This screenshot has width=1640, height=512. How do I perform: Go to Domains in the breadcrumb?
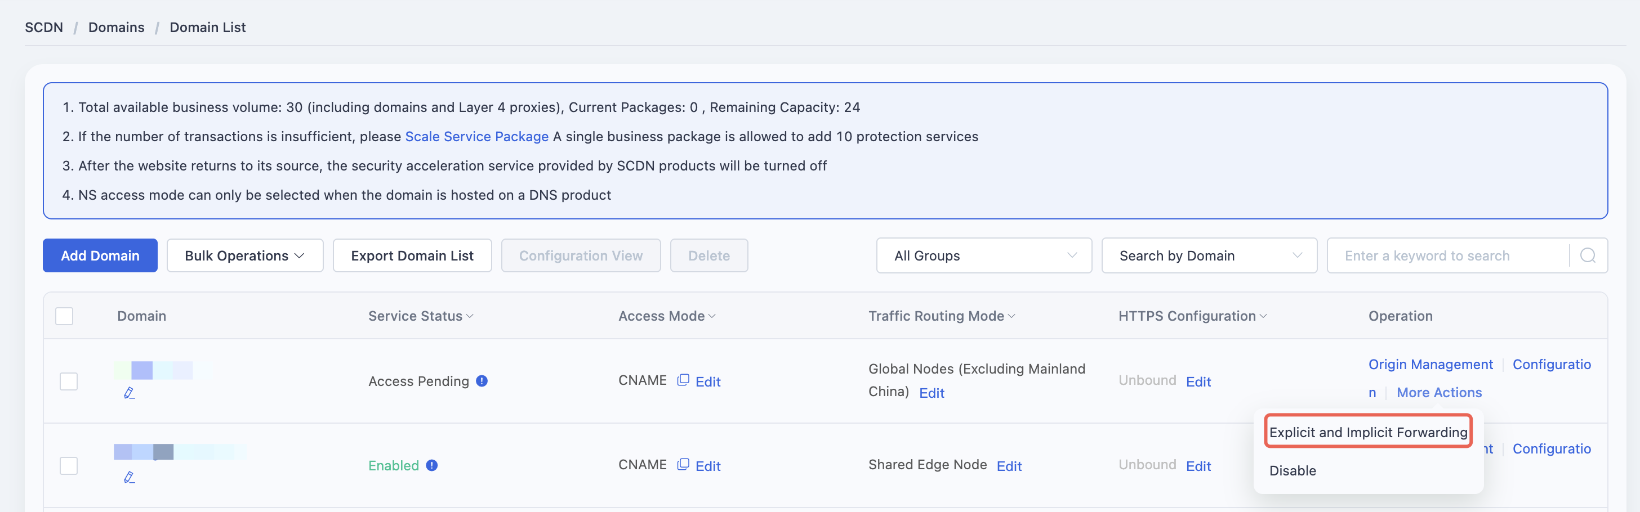coord(117,28)
